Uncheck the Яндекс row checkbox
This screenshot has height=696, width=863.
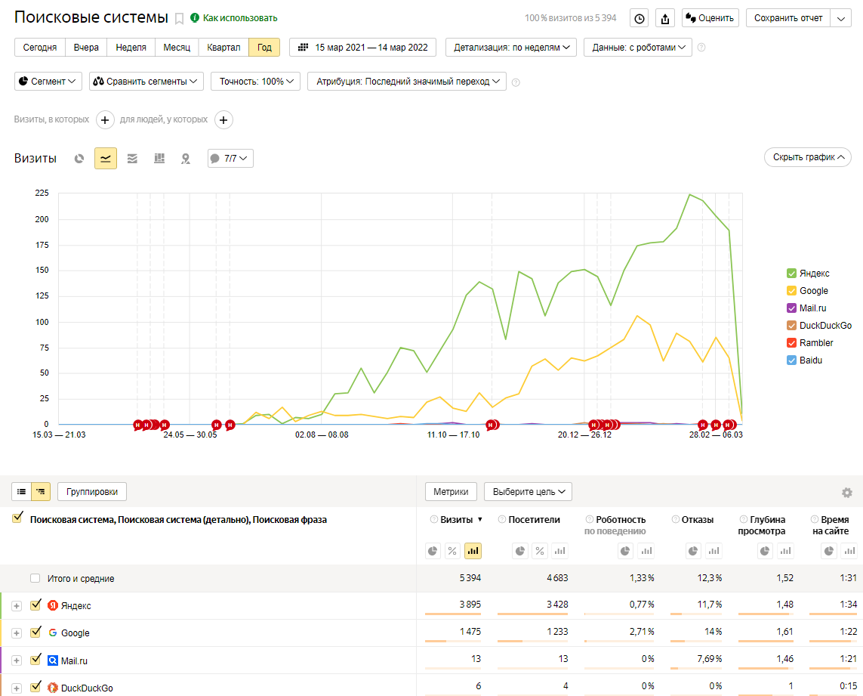tap(35, 605)
